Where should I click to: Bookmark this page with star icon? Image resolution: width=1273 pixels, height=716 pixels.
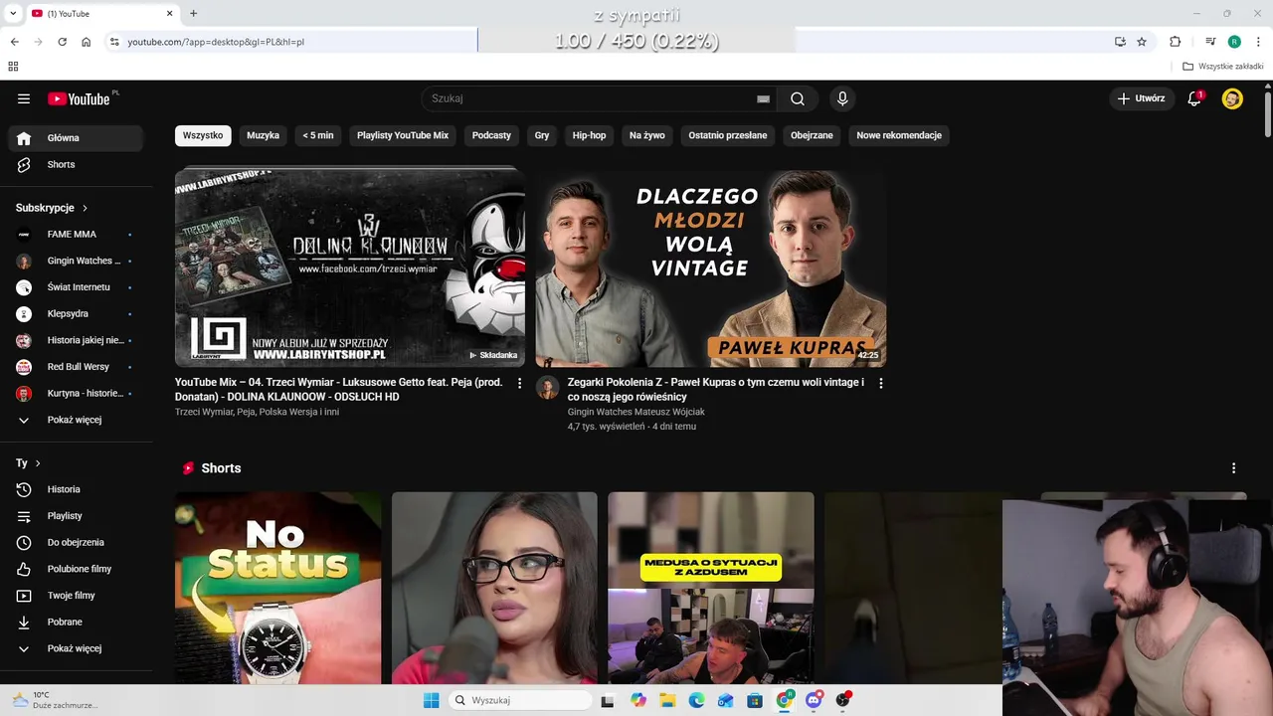(x=1142, y=42)
